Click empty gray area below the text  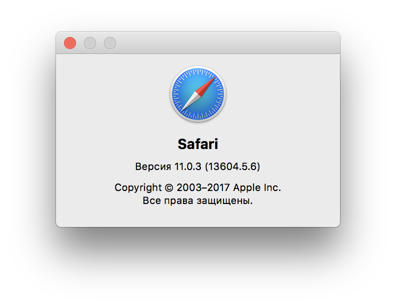198,217
